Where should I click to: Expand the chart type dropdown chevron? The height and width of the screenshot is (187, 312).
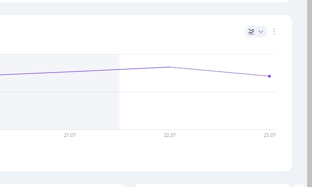point(261,32)
